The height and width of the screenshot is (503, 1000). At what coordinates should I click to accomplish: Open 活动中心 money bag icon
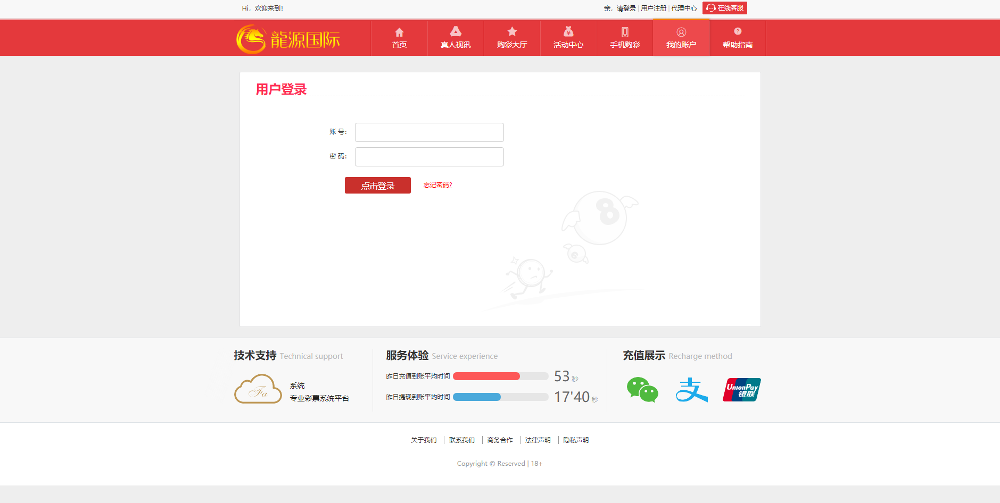point(568,32)
